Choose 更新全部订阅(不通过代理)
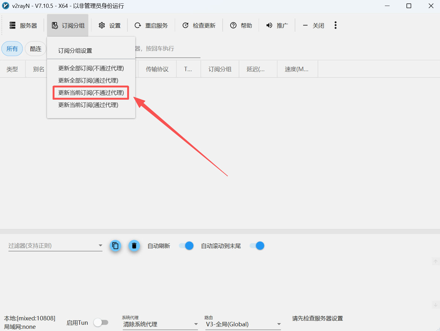The image size is (440, 331). point(91,68)
